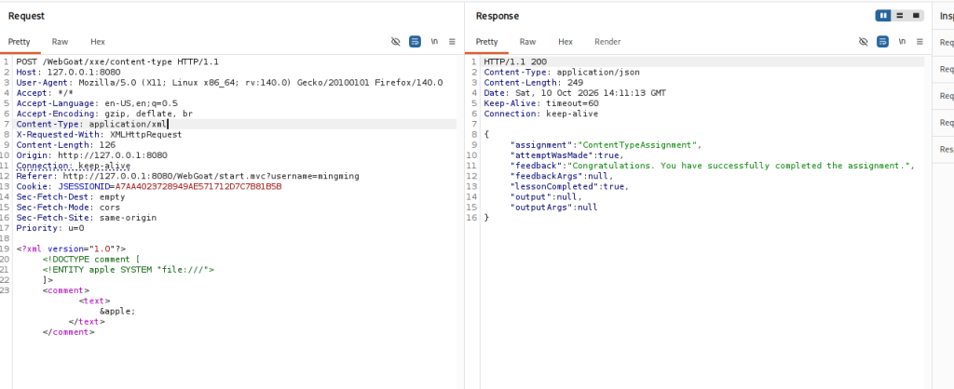Click the '<?xml version="1.0"?>' declaration line
Image resolution: width=954 pixels, height=389 pixels.
pos(71,248)
